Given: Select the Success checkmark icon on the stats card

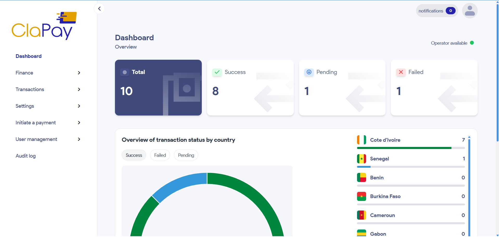Looking at the screenshot, I should (x=217, y=72).
